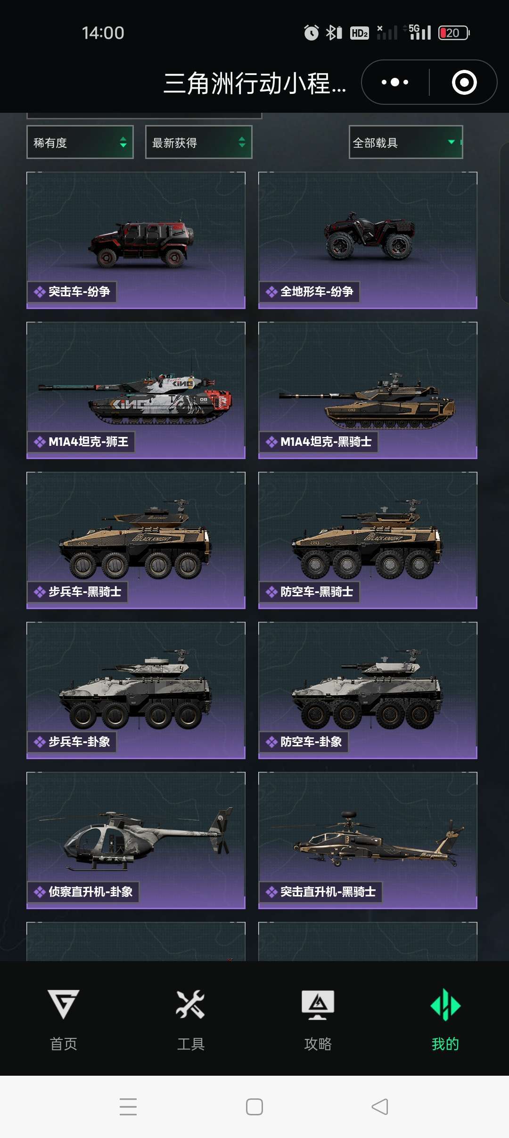
Task: Expand the 稀有度 sort dropdown
Action: [80, 142]
